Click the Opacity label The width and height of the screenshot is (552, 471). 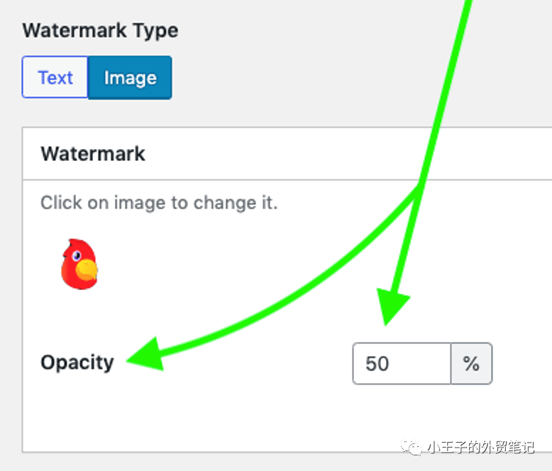77,362
